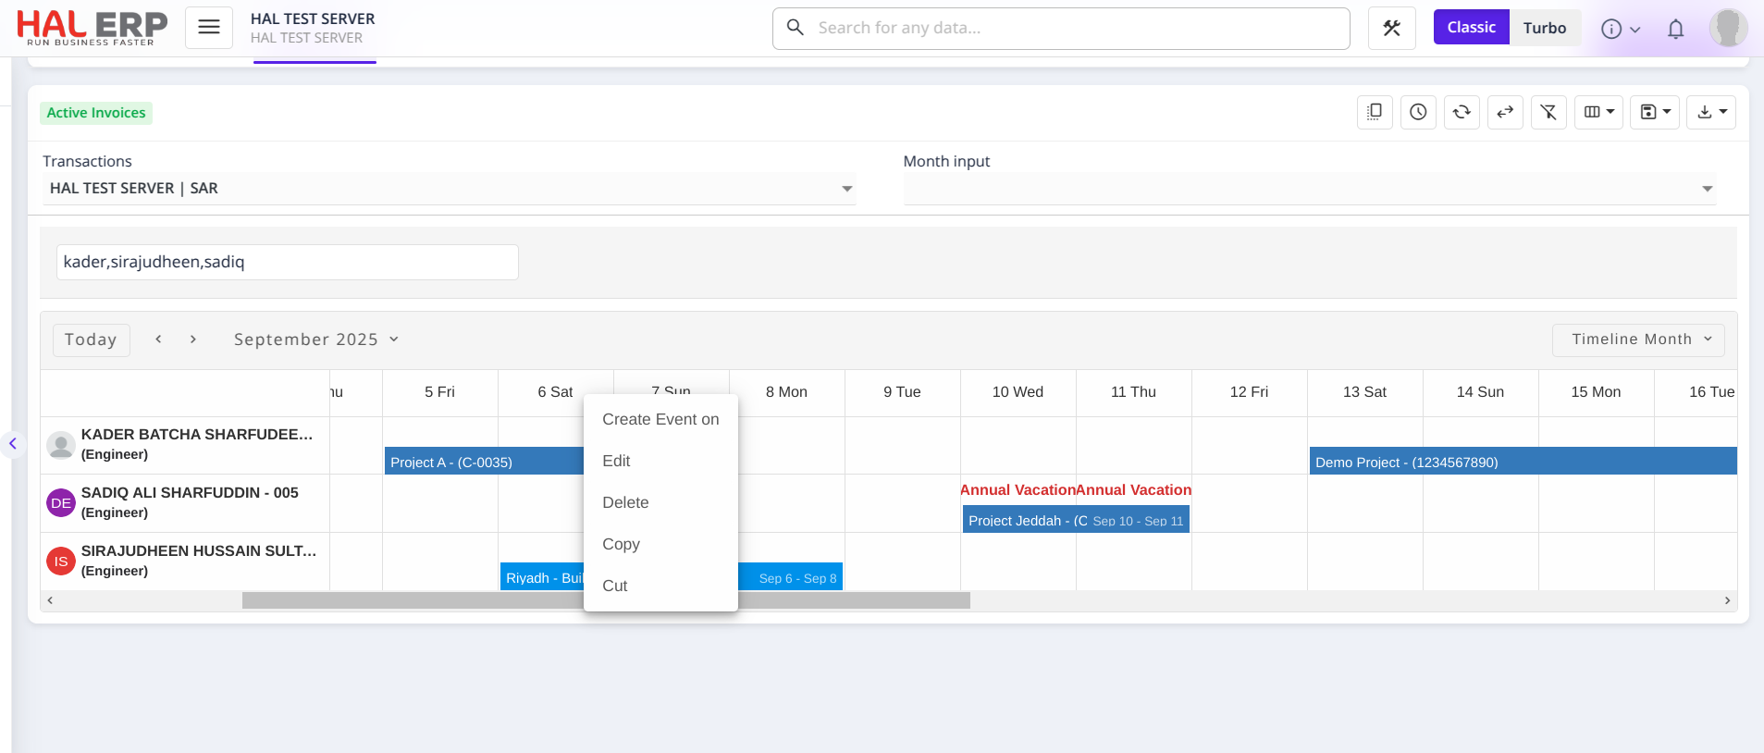Choose Delete from the context menu
The height and width of the screenshot is (753, 1764).
(625, 502)
